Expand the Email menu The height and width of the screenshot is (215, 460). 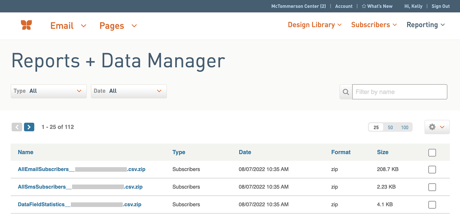point(68,26)
